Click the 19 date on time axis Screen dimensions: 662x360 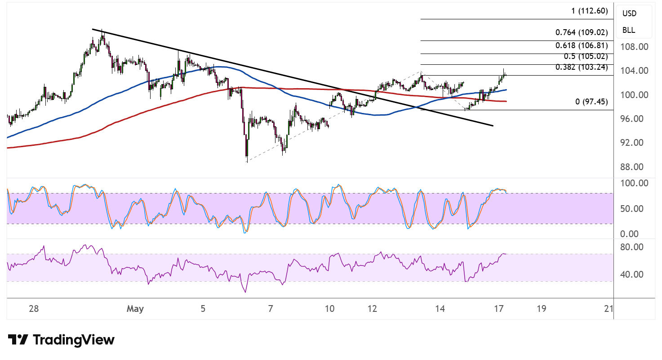tap(541, 309)
